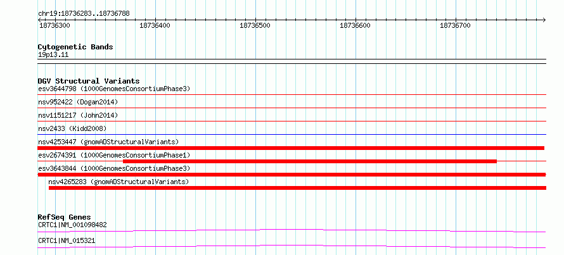Screen dimensions: 564x255
Task: Click the thick red bar of nsv4265283
Action: point(297,188)
